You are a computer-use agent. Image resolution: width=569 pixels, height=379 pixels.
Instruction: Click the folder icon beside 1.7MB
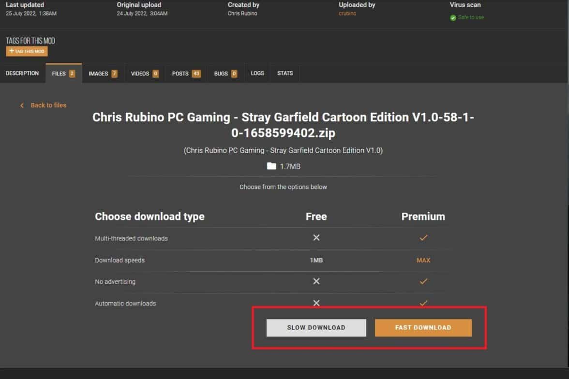(271, 166)
